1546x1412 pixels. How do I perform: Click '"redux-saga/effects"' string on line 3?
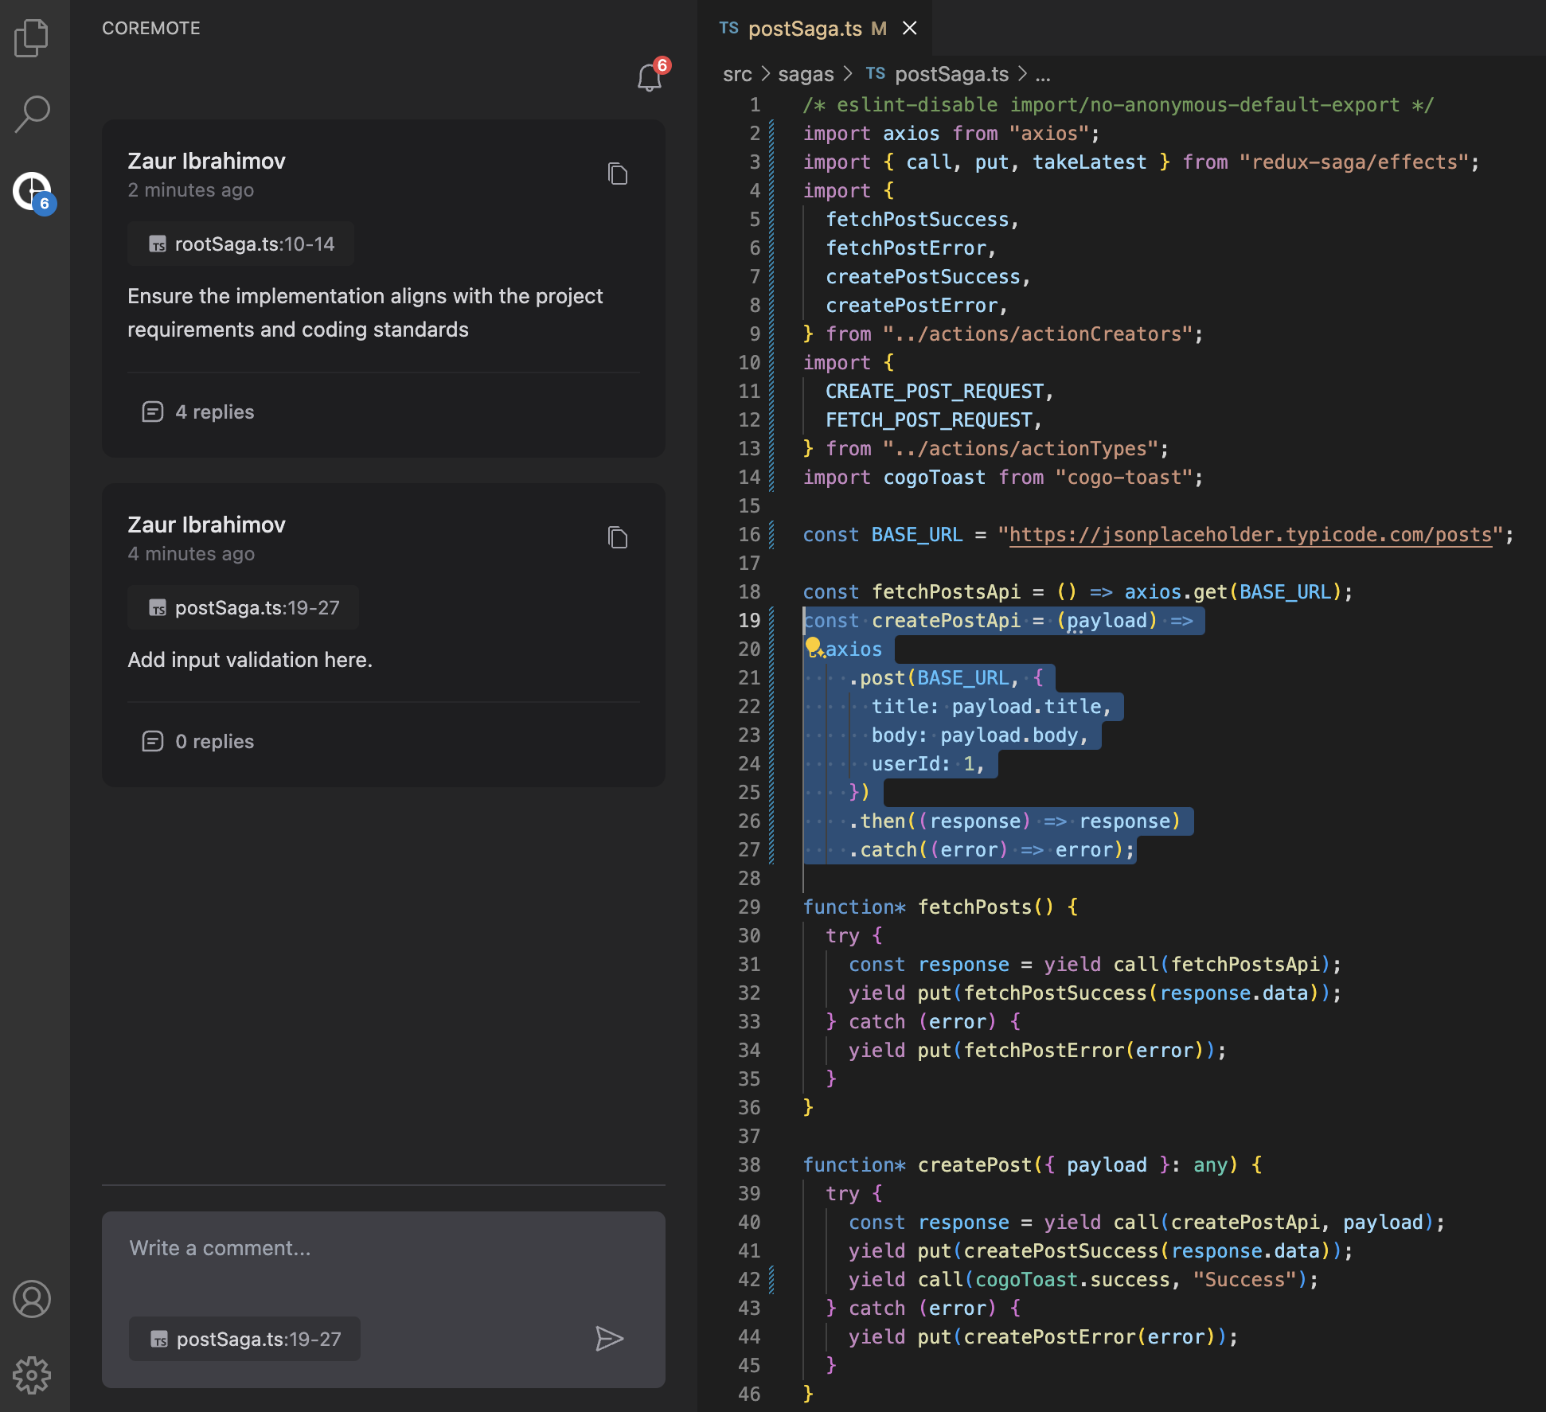(1353, 162)
